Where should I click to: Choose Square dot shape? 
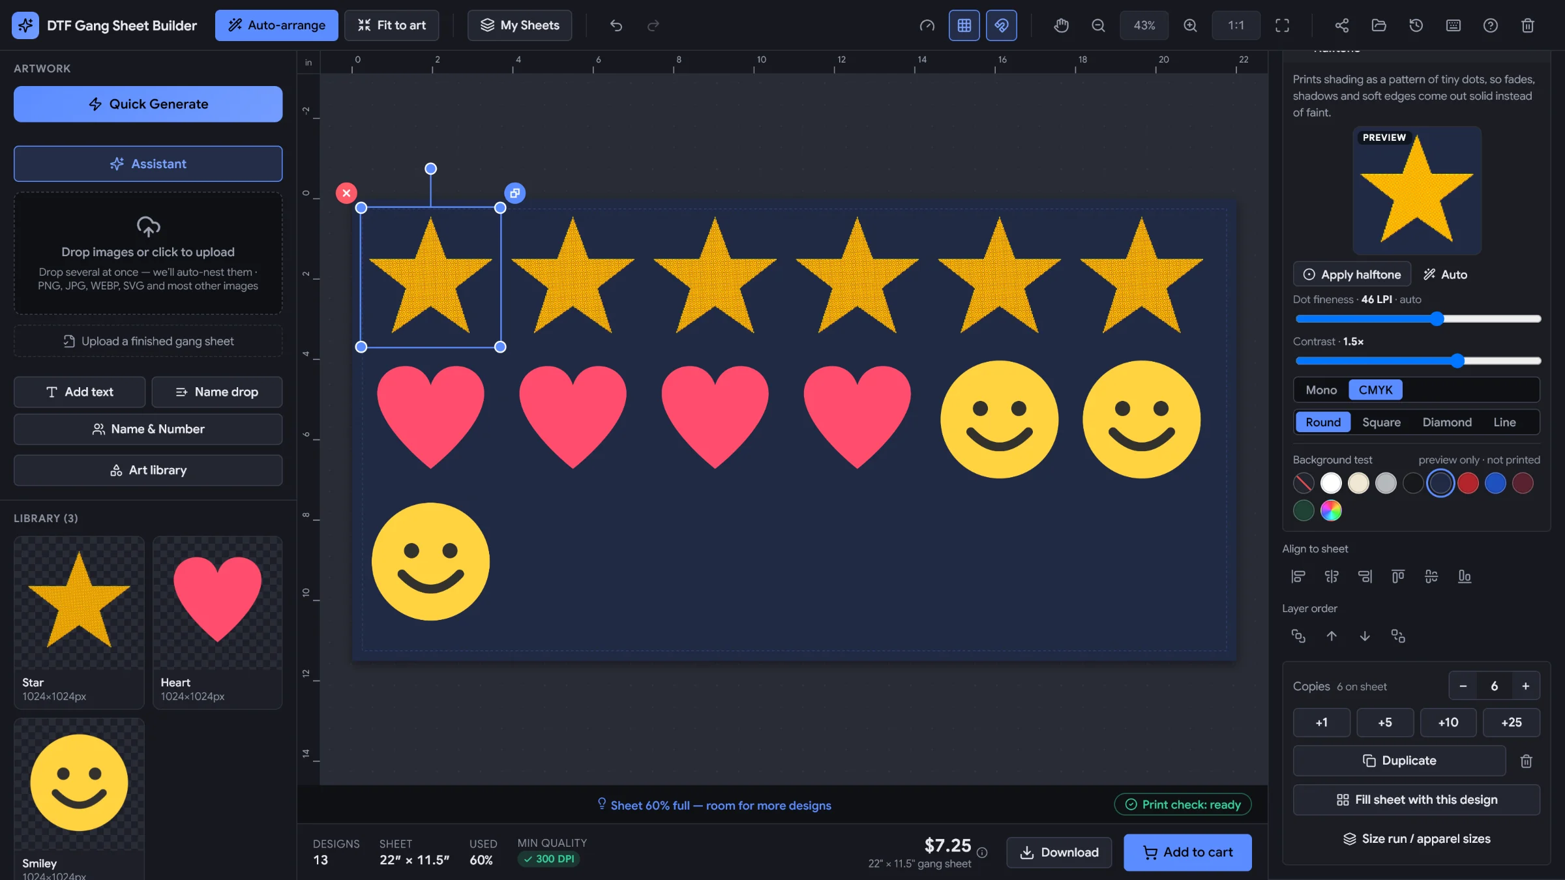[1381, 422]
